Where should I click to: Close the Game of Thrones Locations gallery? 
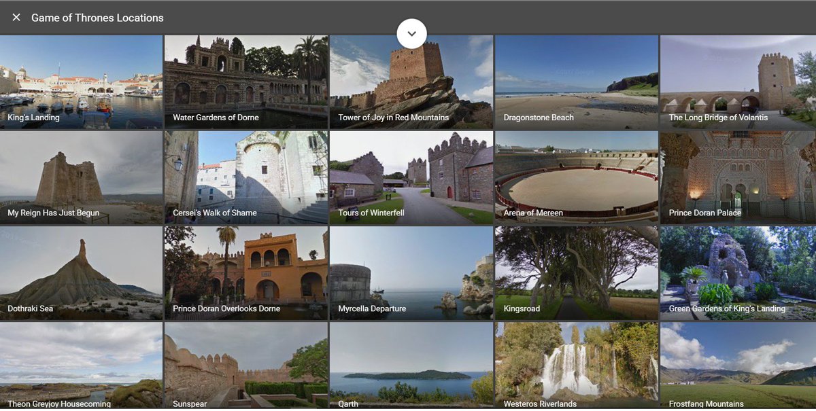coord(16,18)
